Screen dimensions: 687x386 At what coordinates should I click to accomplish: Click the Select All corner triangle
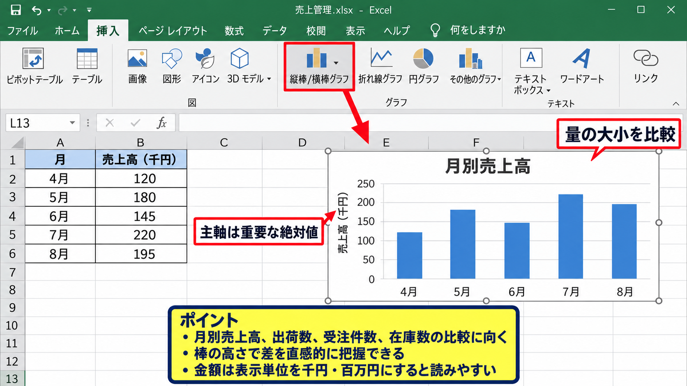(18, 143)
